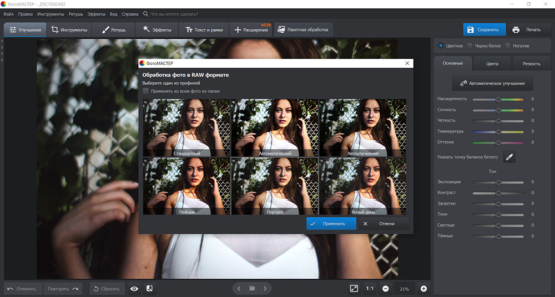Image resolution: width=555 pixels, height=297 pixels.
Task: Select the Негатив radio button
Action: [x=508, y=45]
